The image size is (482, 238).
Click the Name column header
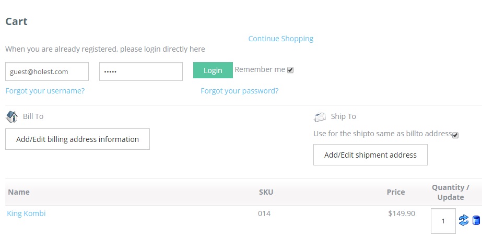click(19, 192)
